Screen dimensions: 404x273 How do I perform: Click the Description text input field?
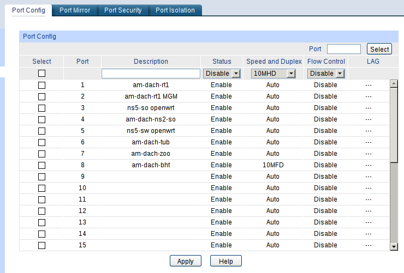coord(151,74)
